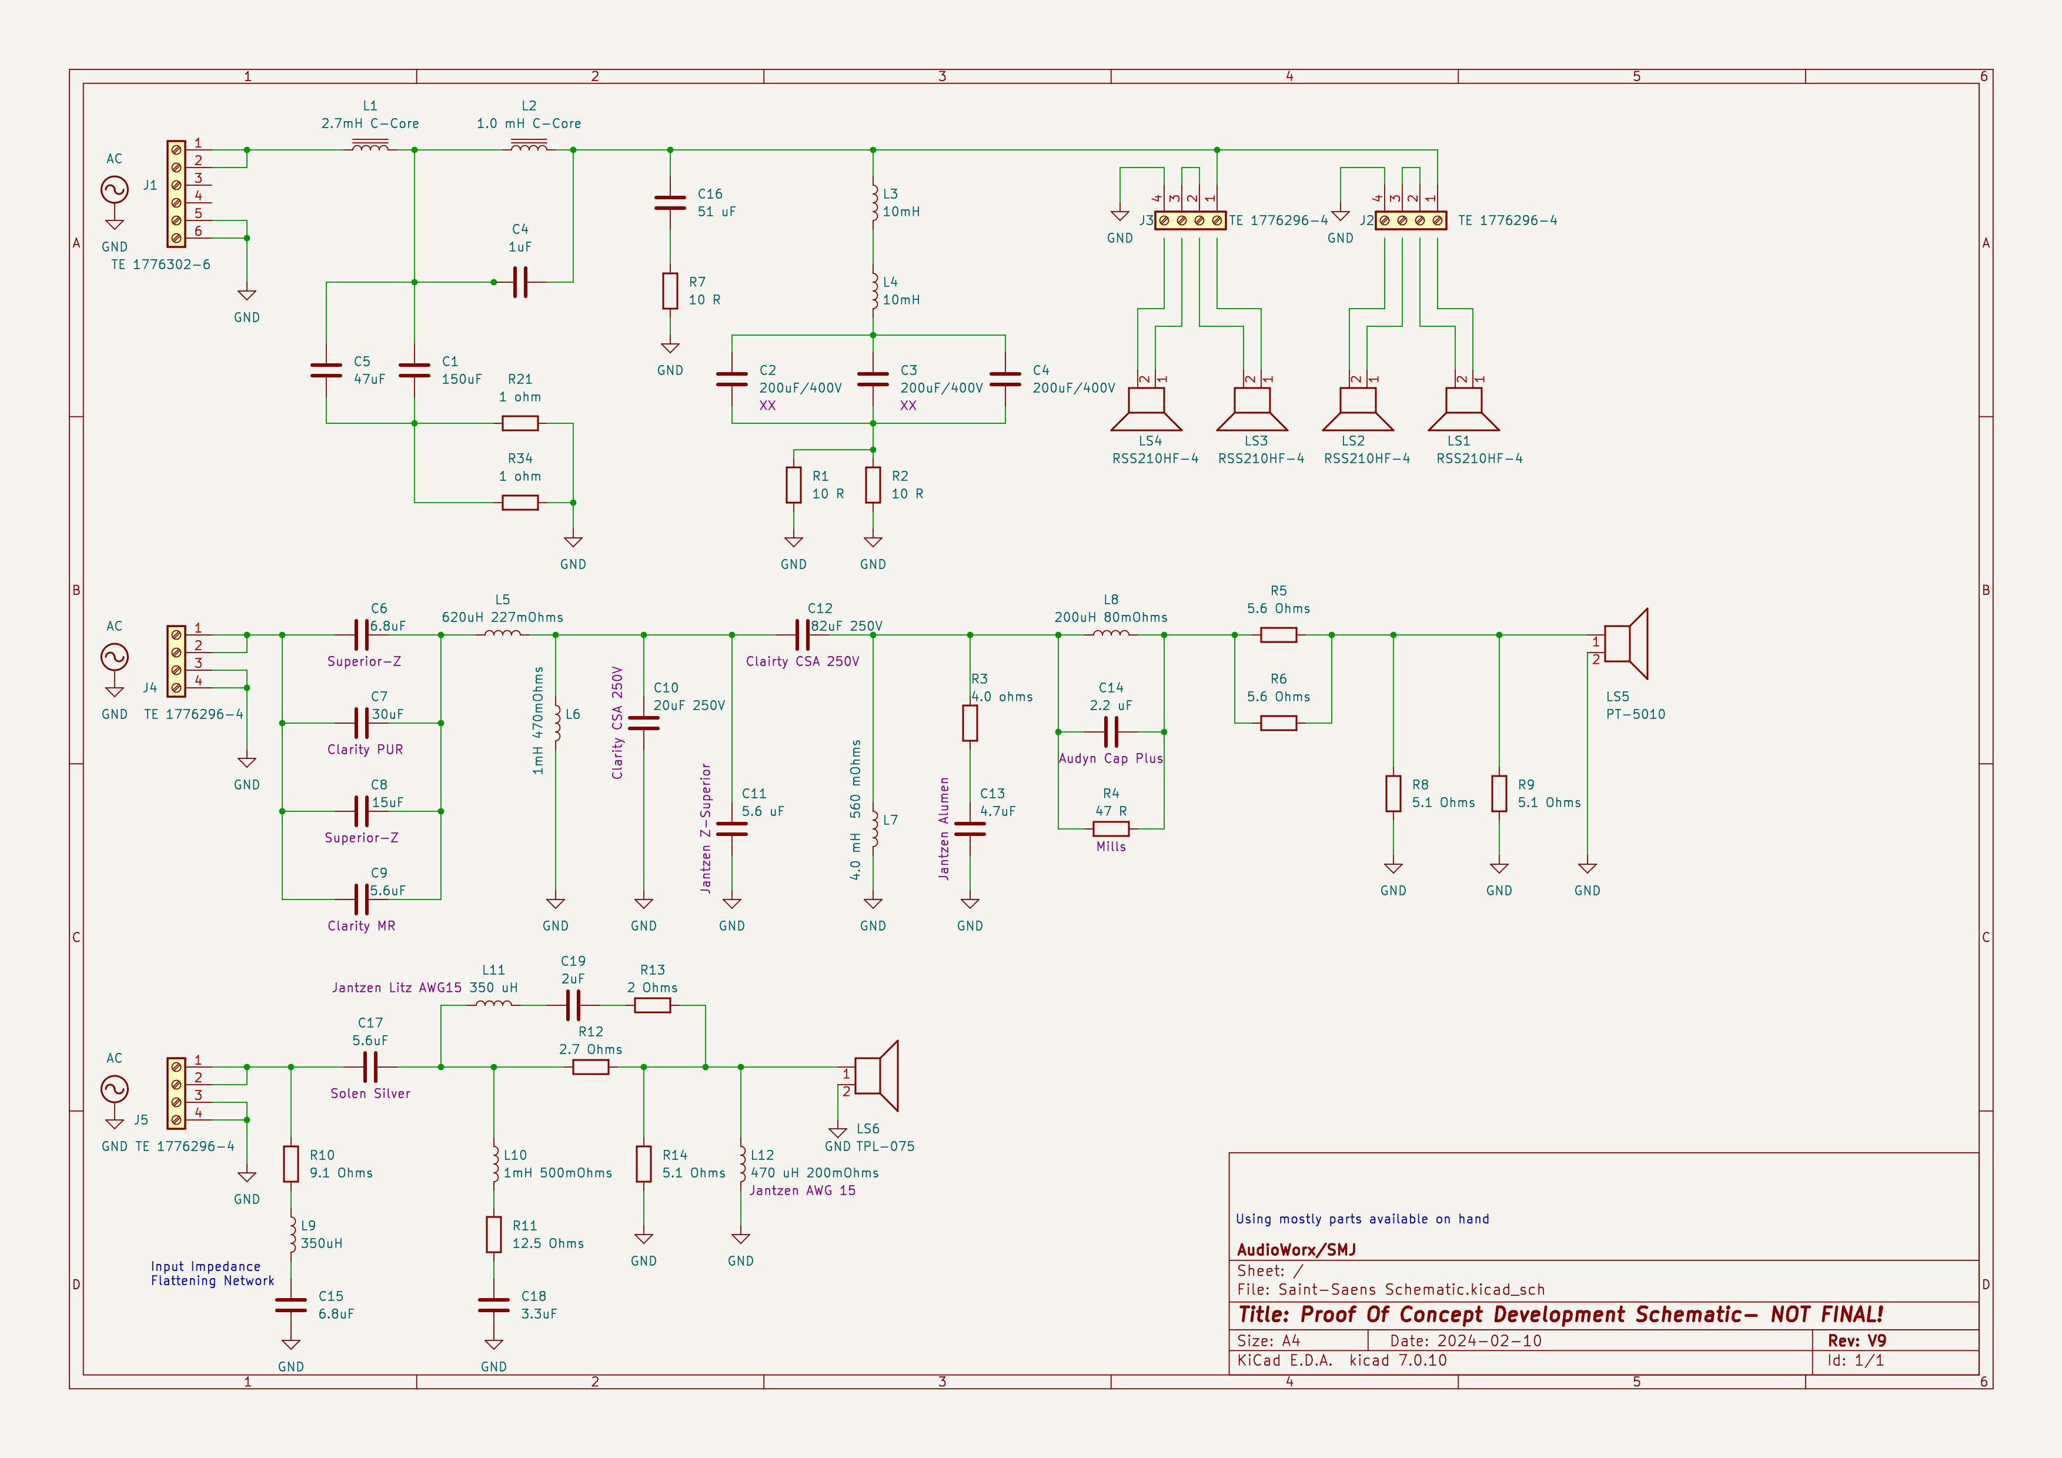Click capacitor C14 2.2 uF symbol

1111,732
